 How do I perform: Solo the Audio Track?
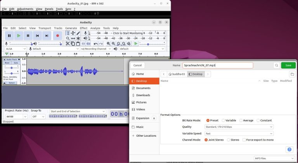[x=16, y=63]
